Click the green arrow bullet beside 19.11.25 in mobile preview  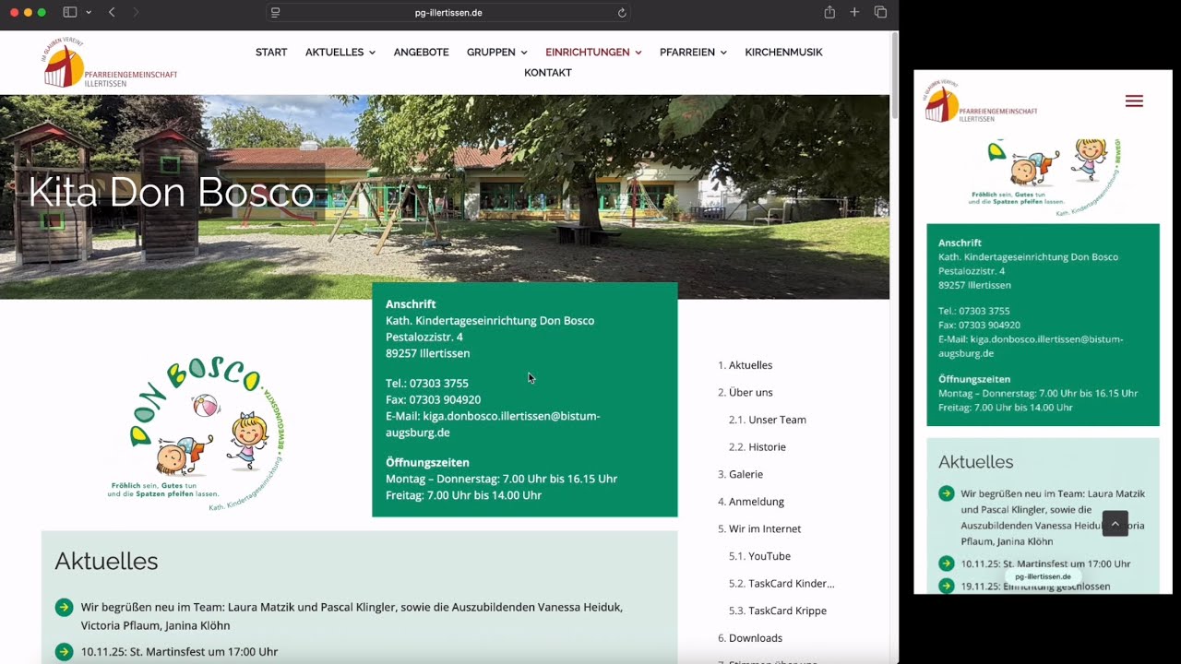tap(946, 586)
